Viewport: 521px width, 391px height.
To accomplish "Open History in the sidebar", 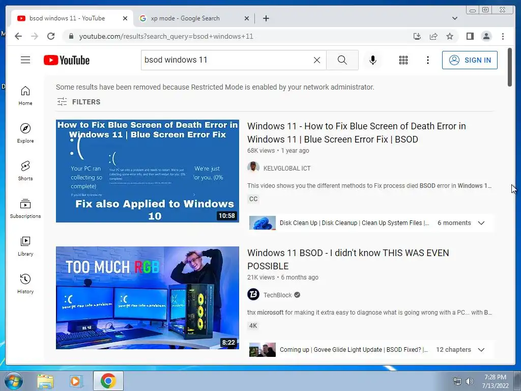I will [25, 284].
